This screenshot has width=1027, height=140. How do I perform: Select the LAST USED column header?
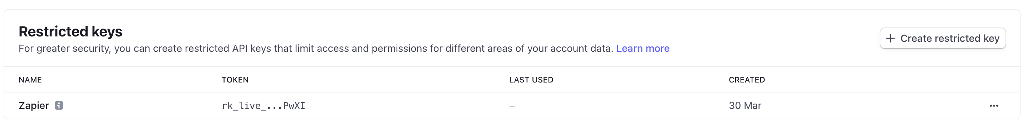click(531, 80)
